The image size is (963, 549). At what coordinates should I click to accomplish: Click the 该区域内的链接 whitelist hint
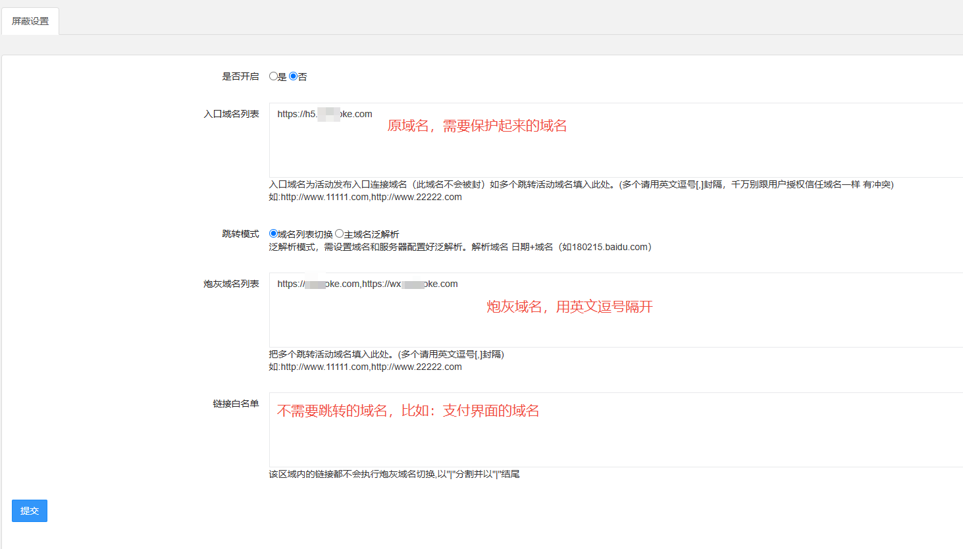click(x=394, y=474)
